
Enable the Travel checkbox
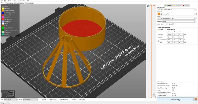(x=42, y=100)
